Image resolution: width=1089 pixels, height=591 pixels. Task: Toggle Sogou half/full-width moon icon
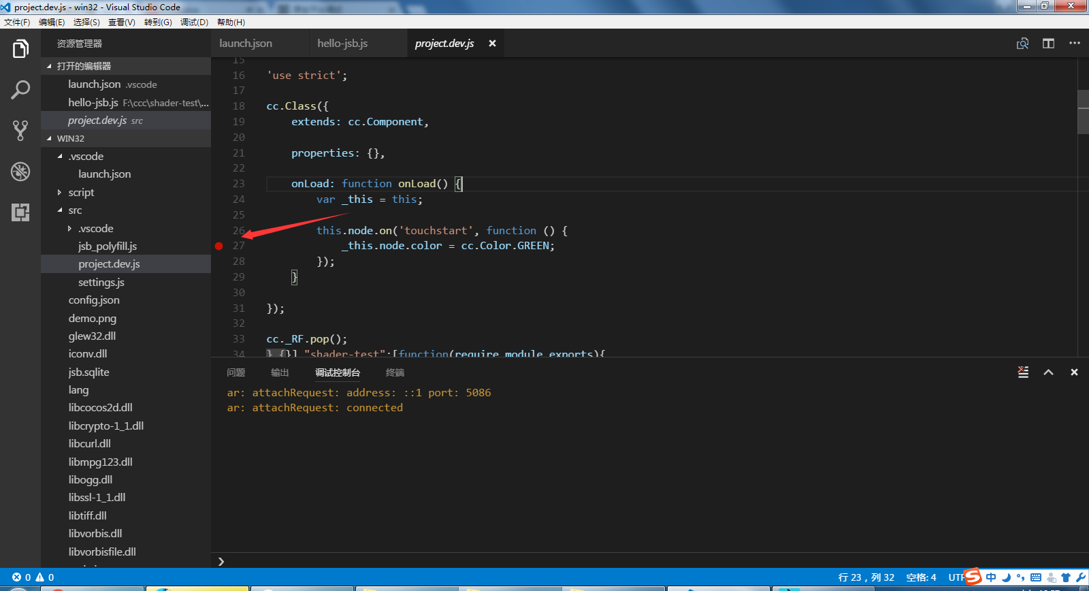pos(1006,577)
